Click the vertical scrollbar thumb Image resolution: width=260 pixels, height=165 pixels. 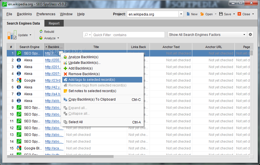(252, 53)
